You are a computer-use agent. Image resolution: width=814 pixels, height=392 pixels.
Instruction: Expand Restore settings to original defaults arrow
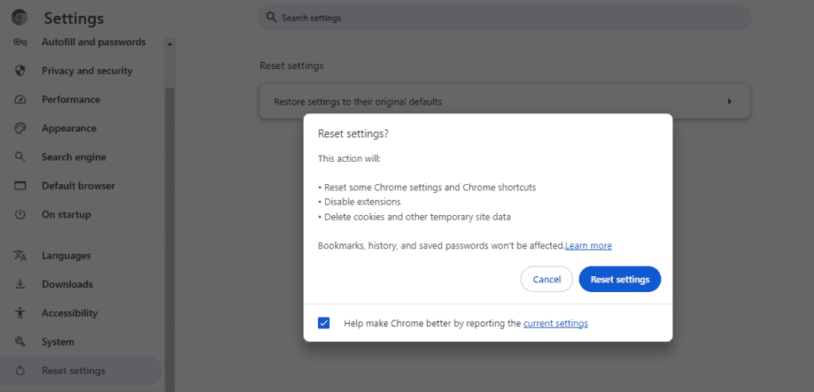(x=730, y=102)
